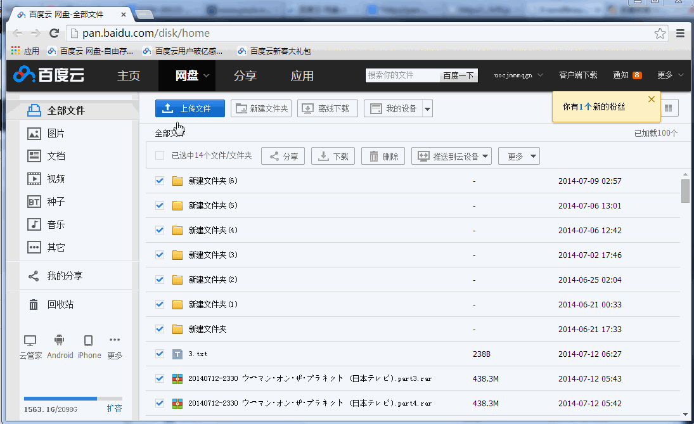The width and height of the screenshot is (694, 424).
Task: Go back in browser
Action: pos(18,33)
